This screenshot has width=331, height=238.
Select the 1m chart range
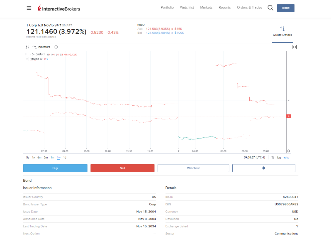pos(52,158)
